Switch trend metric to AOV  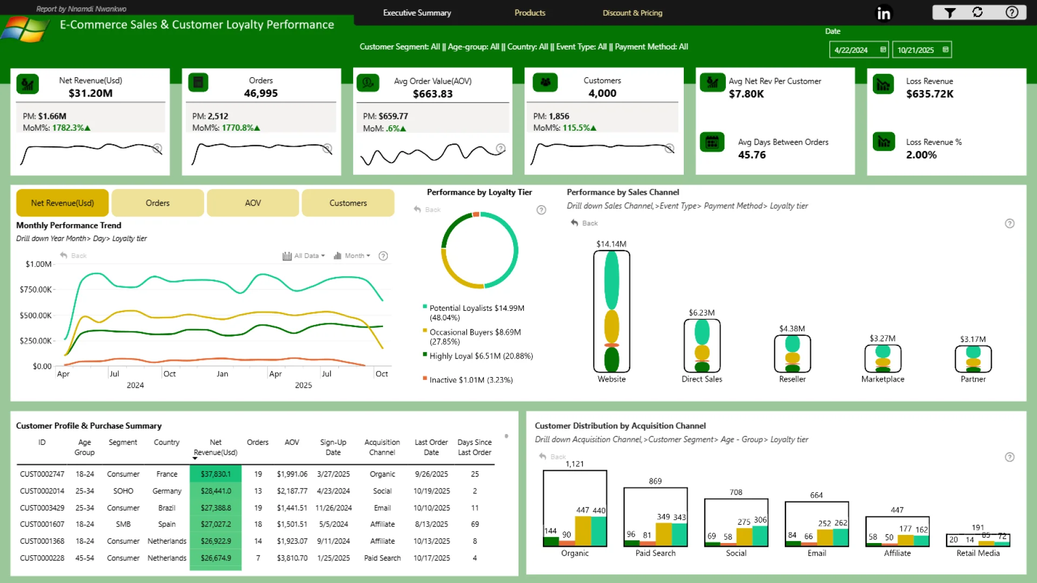tap(253, 203)
